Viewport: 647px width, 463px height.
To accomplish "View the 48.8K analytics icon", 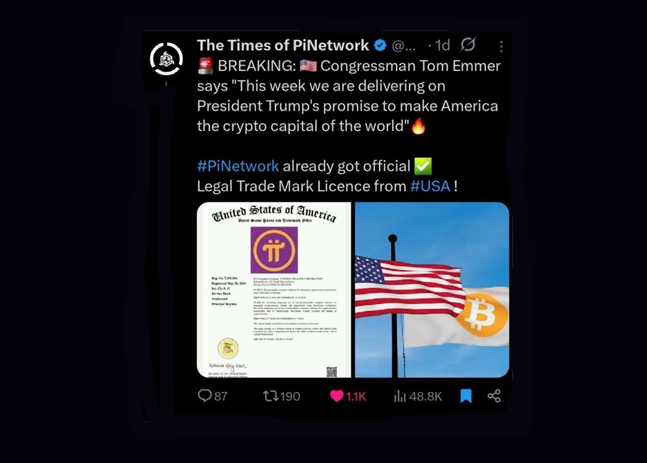I will tap(400, 396).
